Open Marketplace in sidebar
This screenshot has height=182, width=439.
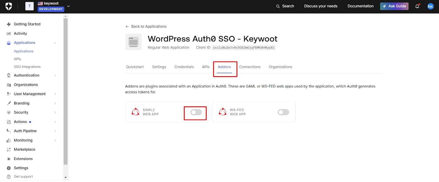(x=25, y=149)
